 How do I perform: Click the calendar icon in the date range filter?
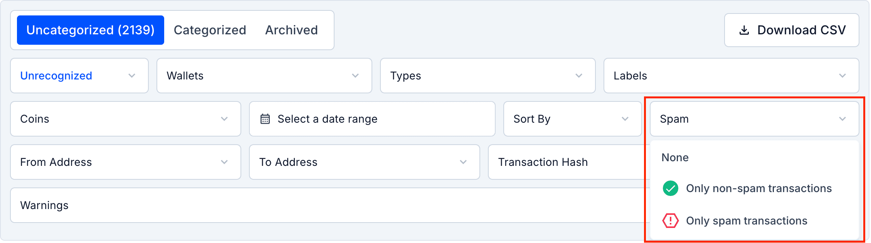click(x=265, y=119)
